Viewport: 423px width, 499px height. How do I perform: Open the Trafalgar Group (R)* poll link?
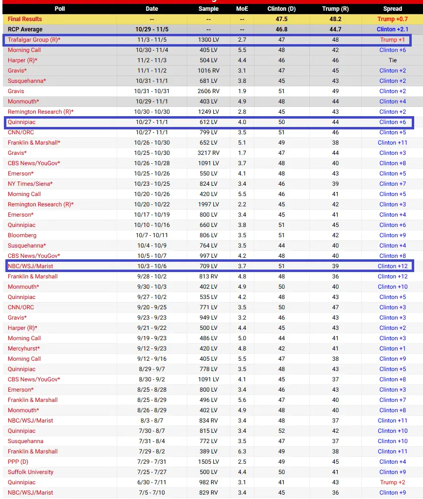pos(34,40)
